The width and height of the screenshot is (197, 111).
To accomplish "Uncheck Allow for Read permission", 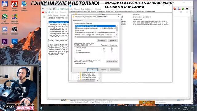I will click(104, 50).
